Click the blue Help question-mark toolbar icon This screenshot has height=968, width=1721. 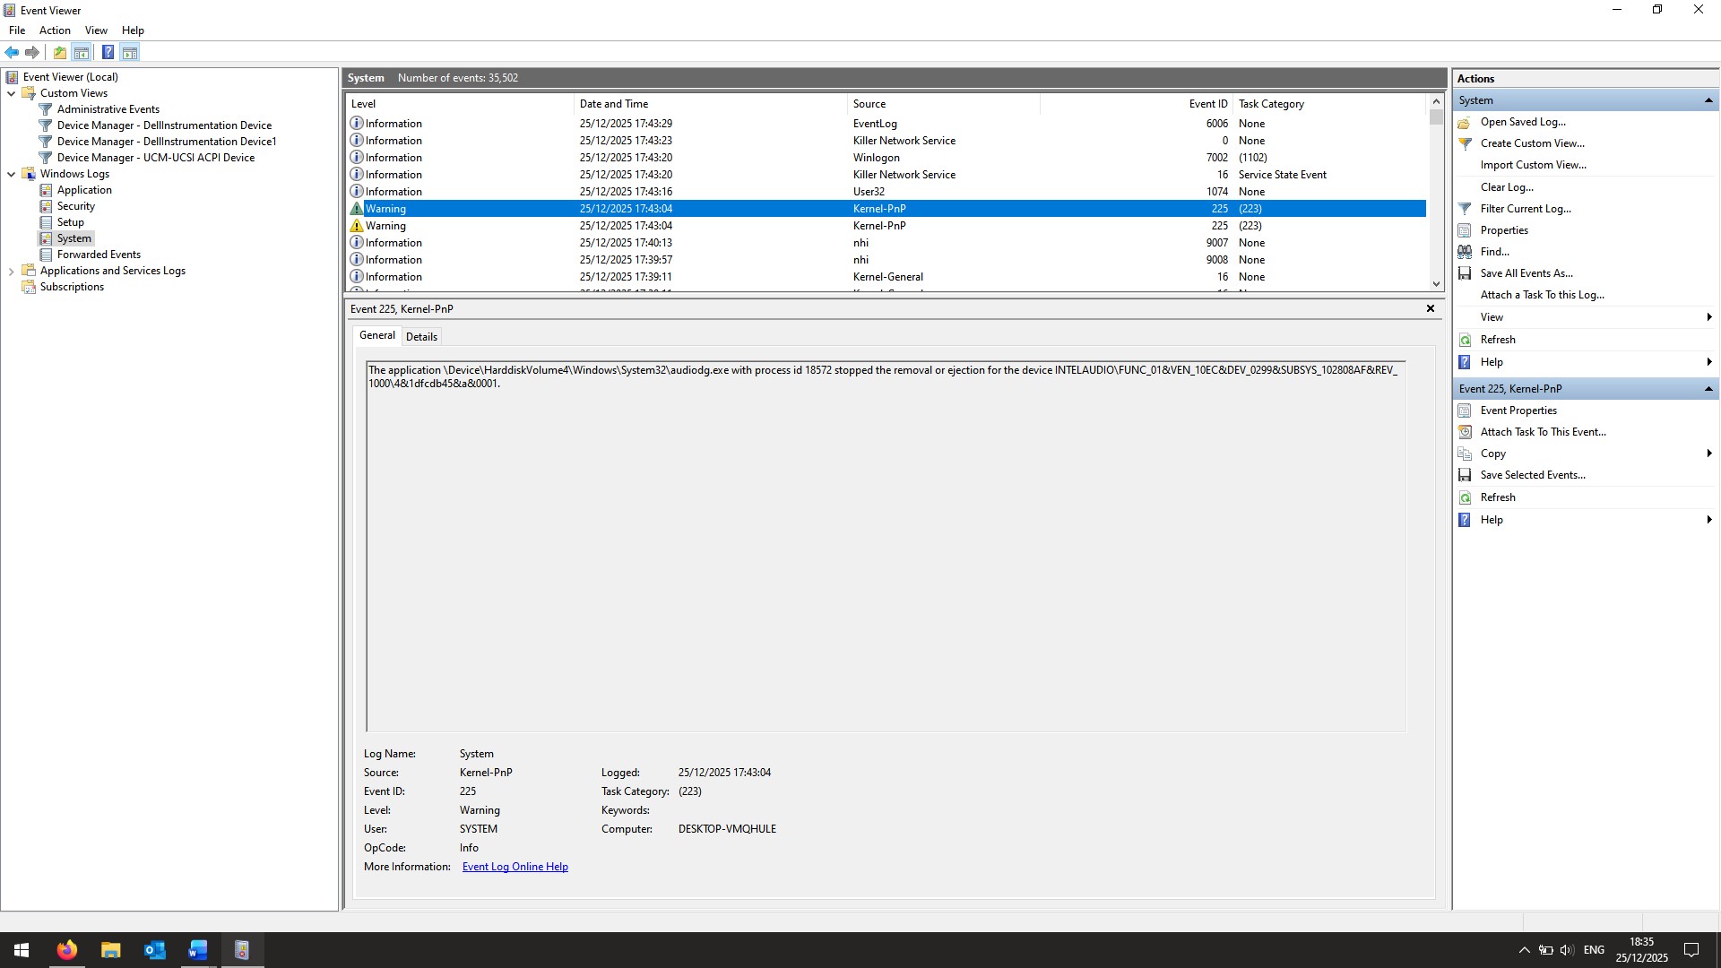click(x=108, y=52)
